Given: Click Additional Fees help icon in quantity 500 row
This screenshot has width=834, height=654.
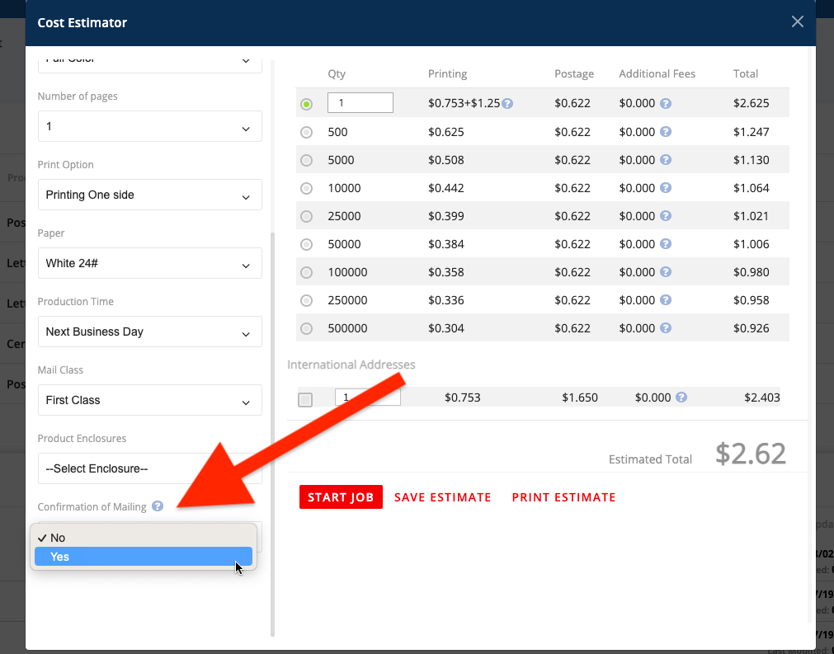Looking at the screenshot, I should pyautogui.click(x=665, y=132).
